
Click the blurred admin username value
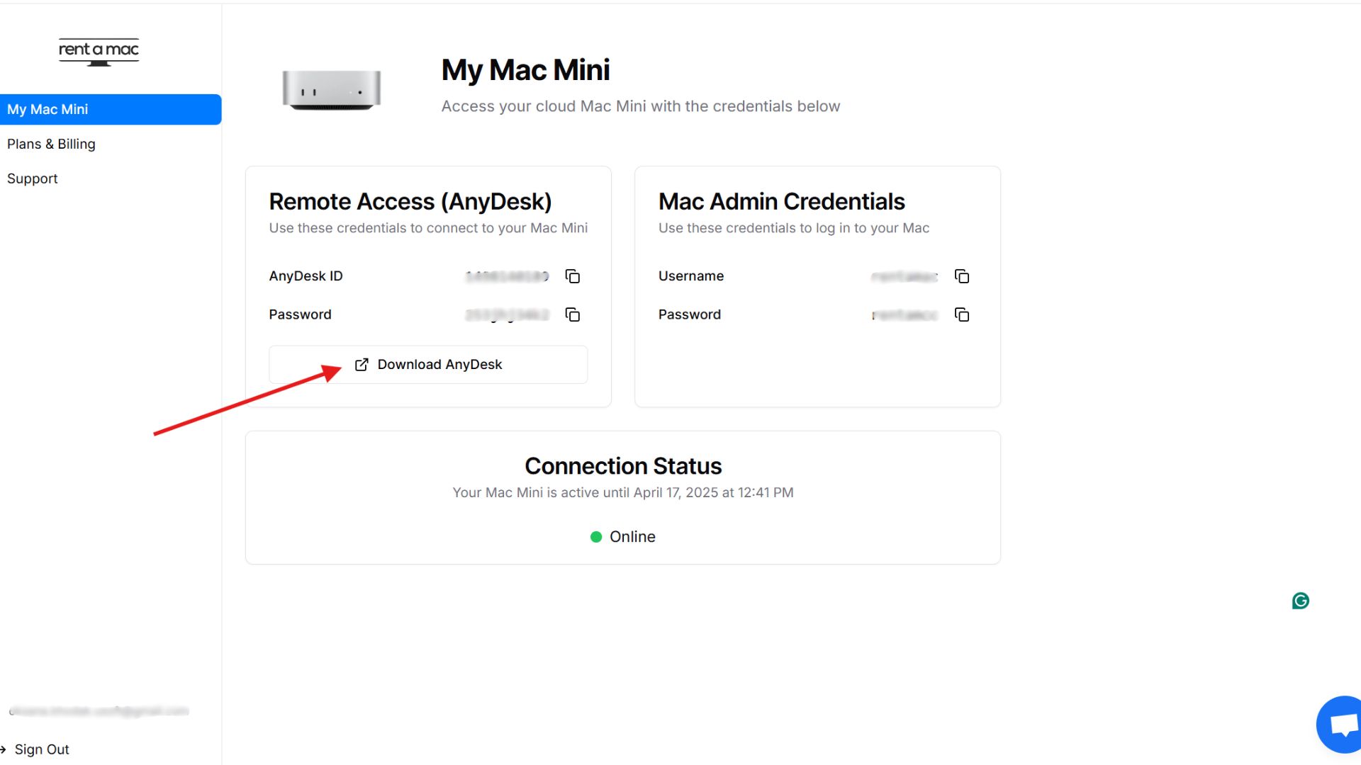[x=904, y=276]
